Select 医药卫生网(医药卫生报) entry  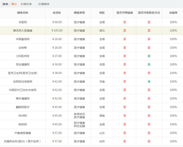click(23, 73)
